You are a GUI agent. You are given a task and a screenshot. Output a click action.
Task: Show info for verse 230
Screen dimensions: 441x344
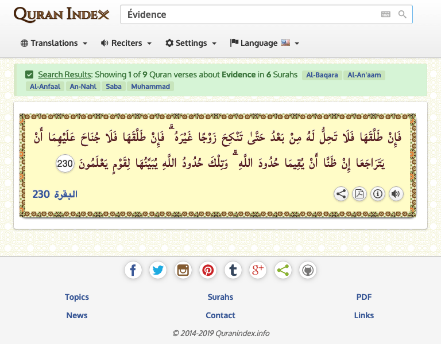(378, 194)
